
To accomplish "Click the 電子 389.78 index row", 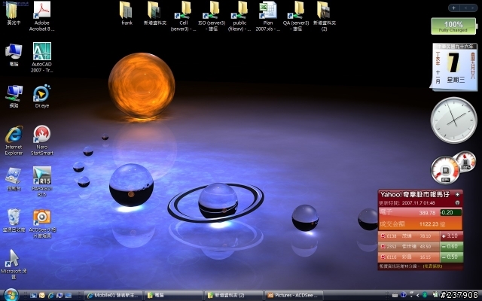I will (x=420, y=212).
